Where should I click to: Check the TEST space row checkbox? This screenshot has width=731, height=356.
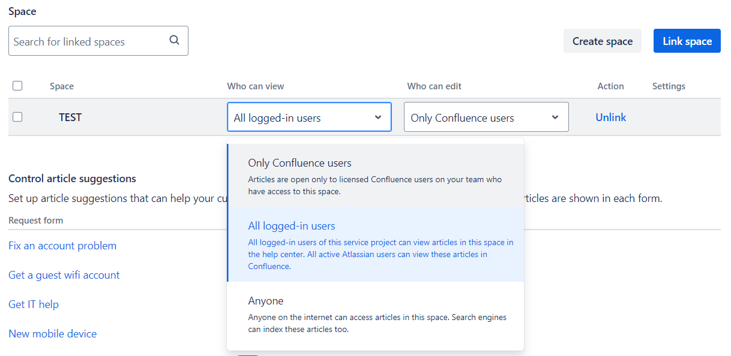click(17, 117)
